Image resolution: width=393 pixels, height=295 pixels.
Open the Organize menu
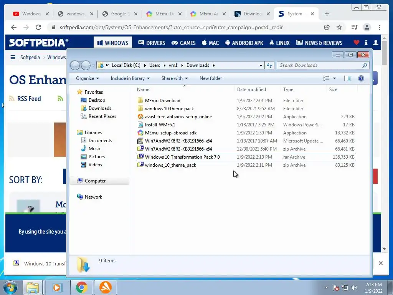point(88,78)
